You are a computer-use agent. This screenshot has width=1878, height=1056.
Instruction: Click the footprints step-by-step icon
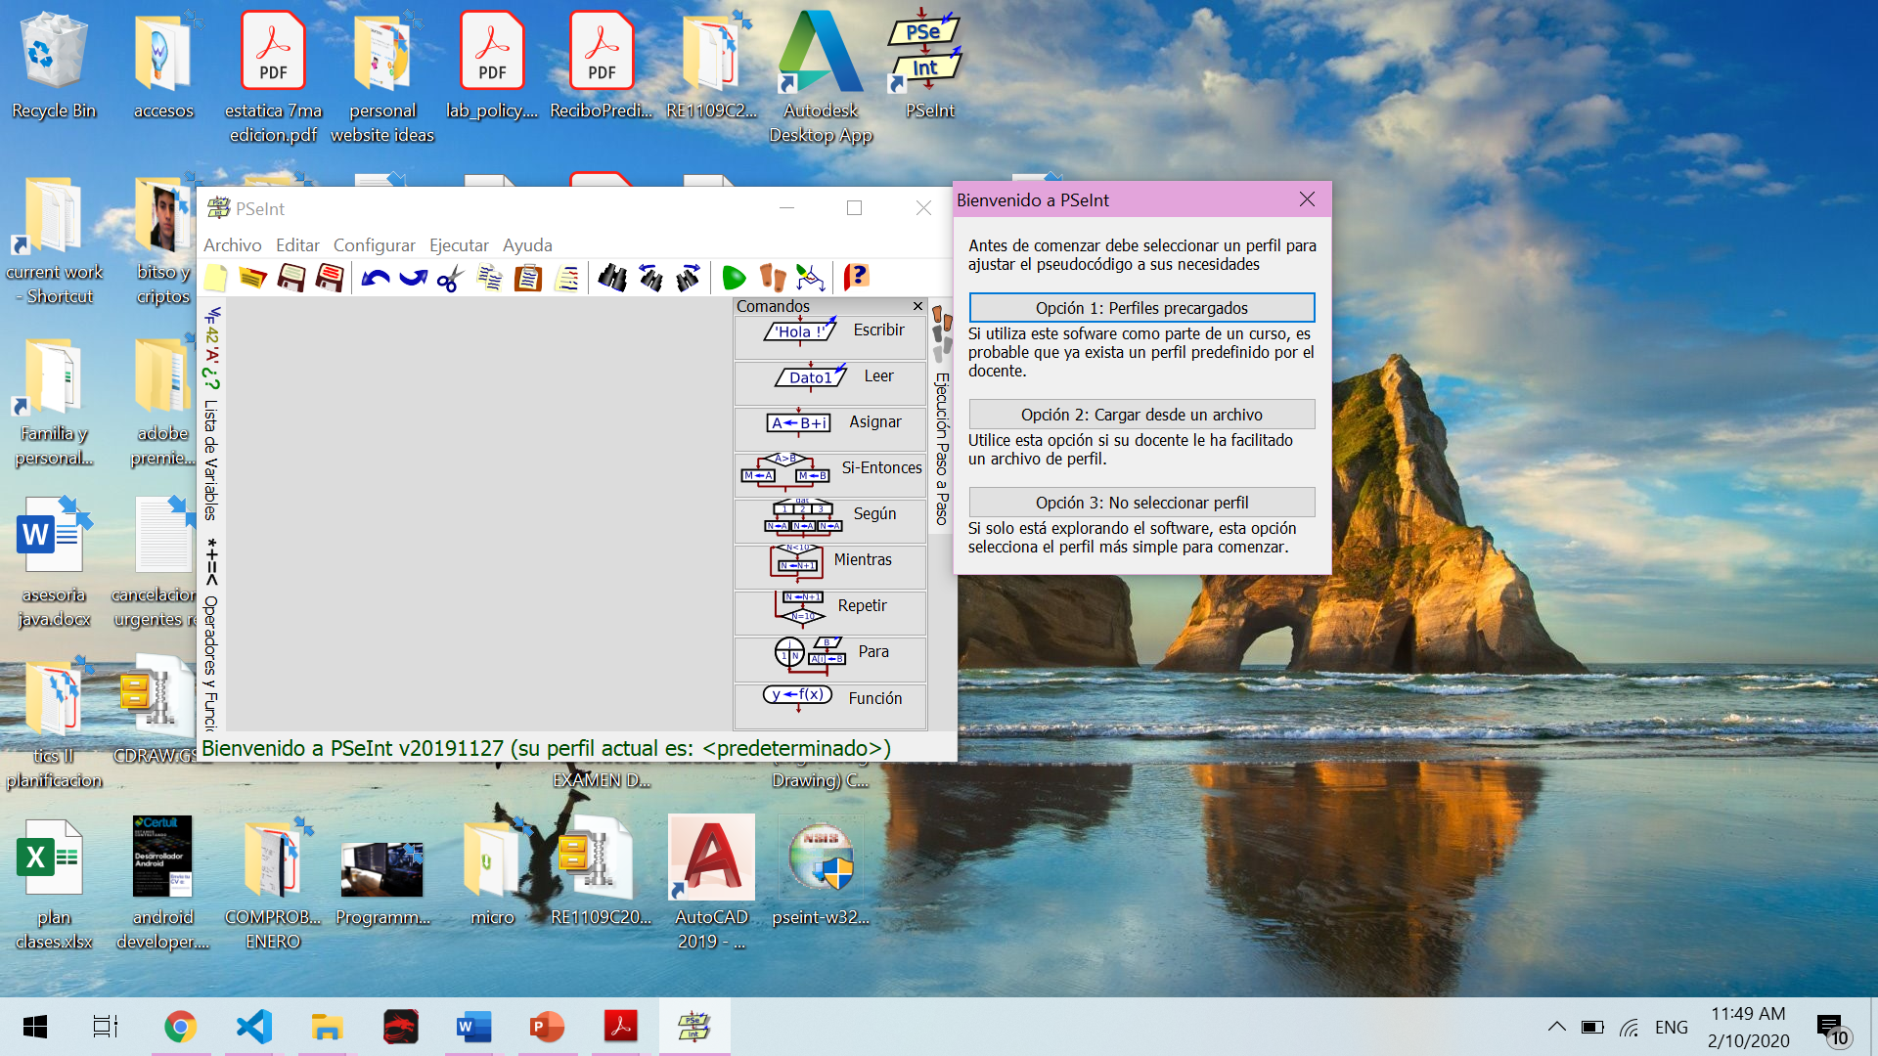point(773,279)
